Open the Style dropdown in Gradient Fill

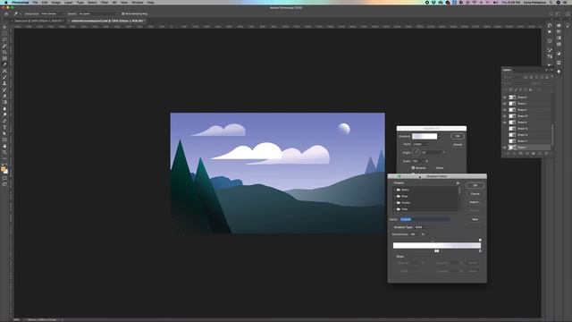[x=421, y=144]
